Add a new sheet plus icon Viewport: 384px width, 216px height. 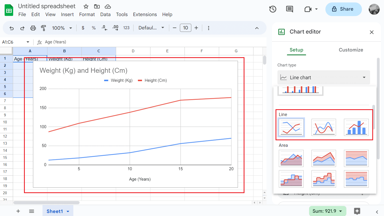click(18, 211)
